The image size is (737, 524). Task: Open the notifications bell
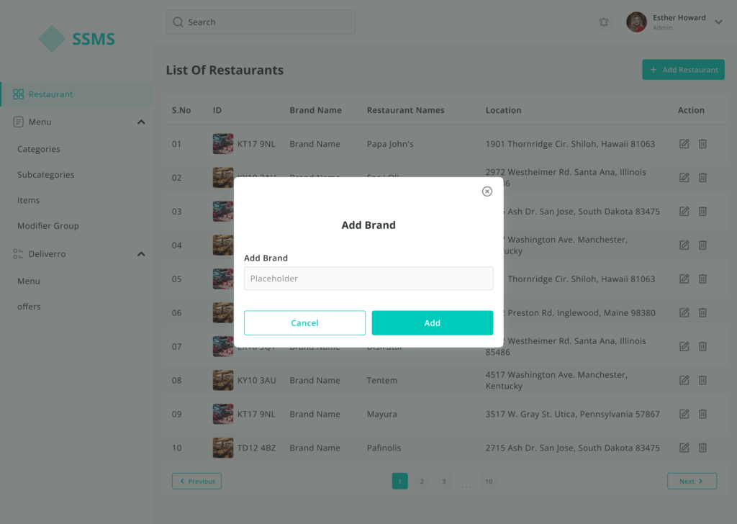coord(604,22)
